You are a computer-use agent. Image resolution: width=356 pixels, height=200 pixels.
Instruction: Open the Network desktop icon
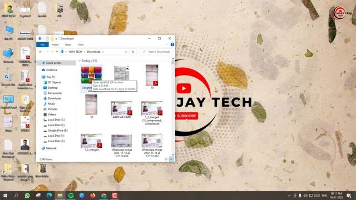(x=8, y=56)
